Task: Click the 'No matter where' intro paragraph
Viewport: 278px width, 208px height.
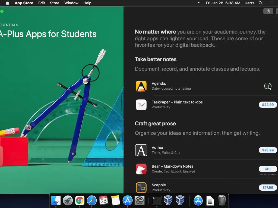Action: click(x=200, y=38)
